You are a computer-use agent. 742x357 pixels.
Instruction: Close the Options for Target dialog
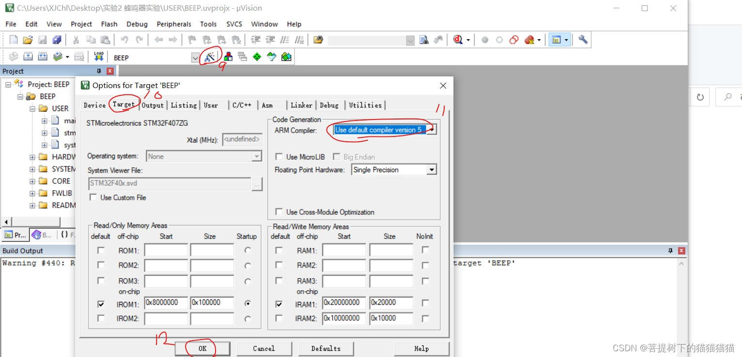443,85
